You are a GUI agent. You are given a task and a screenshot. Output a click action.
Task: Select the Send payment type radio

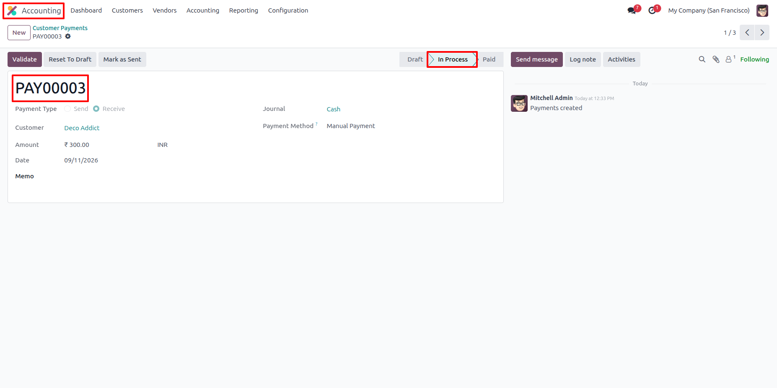[67, 109]
